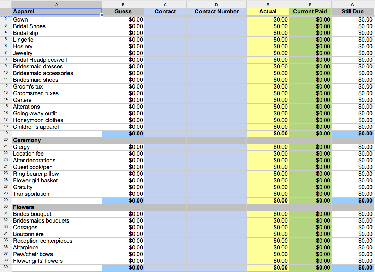Select the Gown cell
375x272 pixels.
click(56, 19)
